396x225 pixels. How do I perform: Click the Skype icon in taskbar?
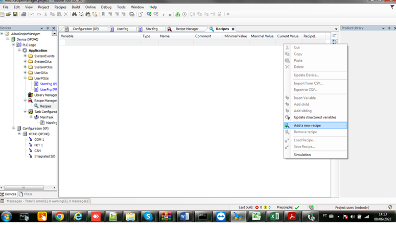pos(148,216)
